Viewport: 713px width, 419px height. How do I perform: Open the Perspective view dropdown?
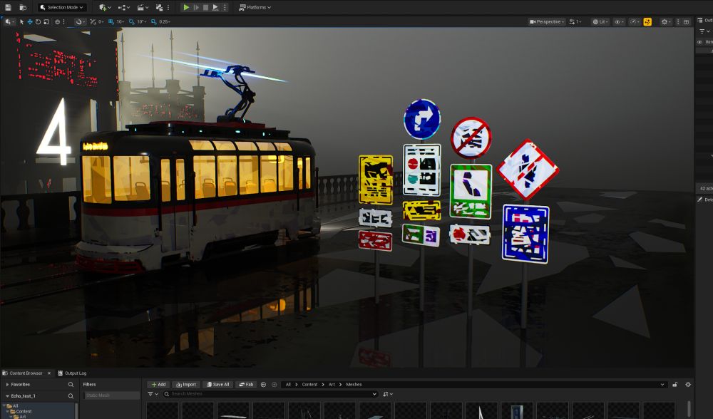point(547,22)
